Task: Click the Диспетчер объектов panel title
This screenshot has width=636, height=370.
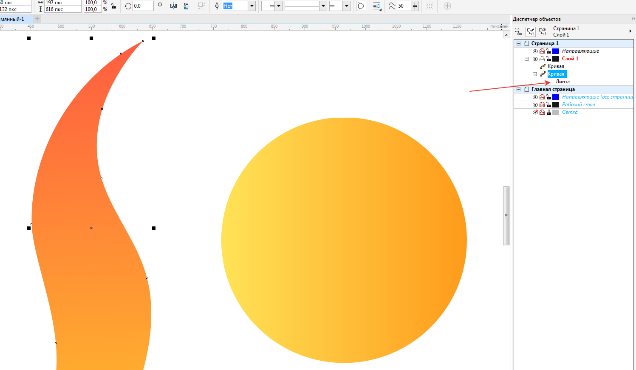Action: 537,19
